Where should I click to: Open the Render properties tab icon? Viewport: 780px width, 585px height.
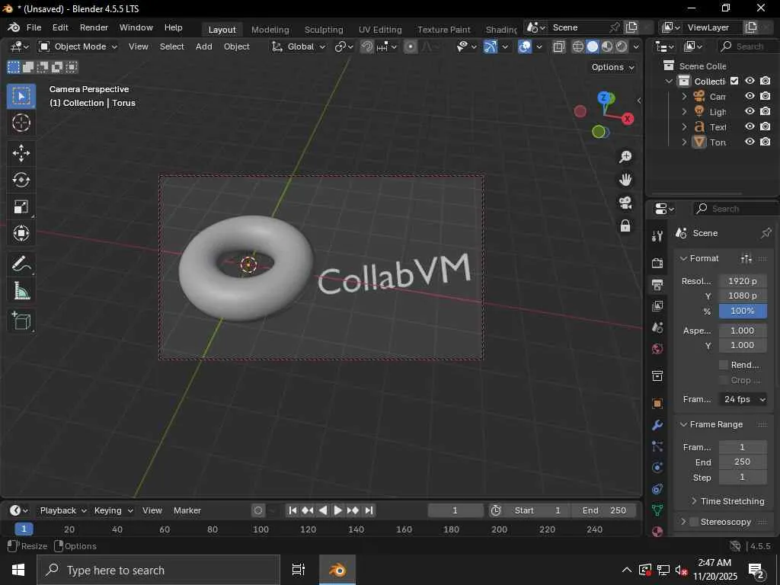pos(657,263)
